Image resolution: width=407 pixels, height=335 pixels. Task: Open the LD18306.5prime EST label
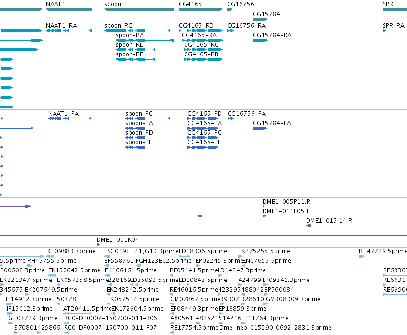[203, 251]
